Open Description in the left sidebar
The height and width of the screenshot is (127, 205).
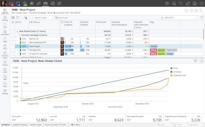pos(5,33)
